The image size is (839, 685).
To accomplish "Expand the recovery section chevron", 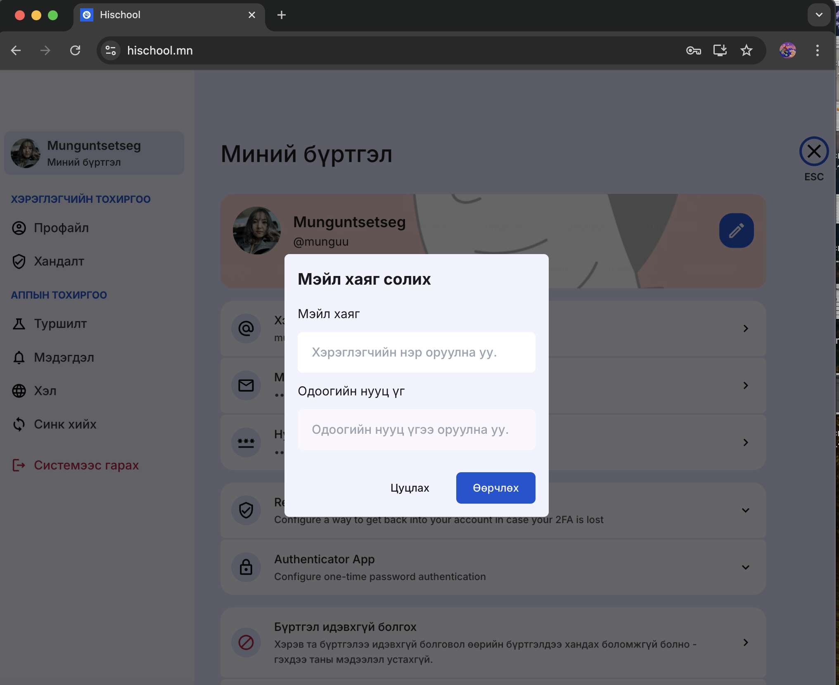I will click(745, 510).
